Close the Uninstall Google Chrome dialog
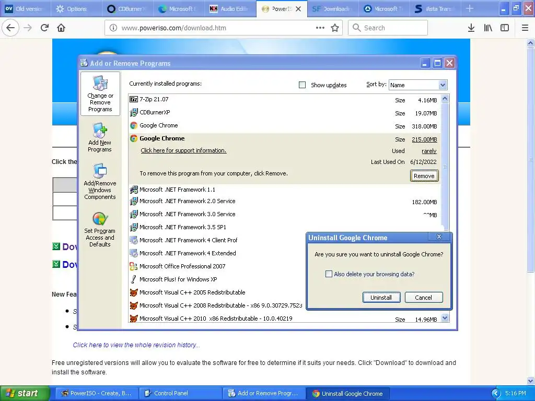The image size is (535, 401). coord(439,237)
